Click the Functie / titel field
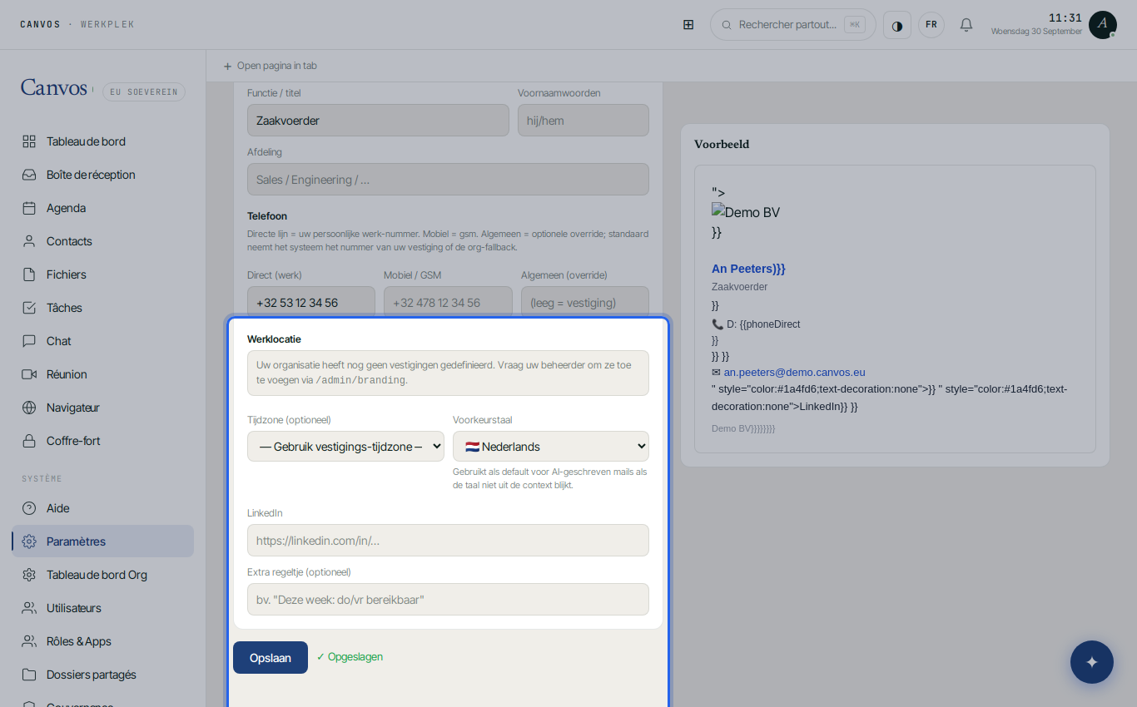 pyautogui.click(x=378, y=121)
